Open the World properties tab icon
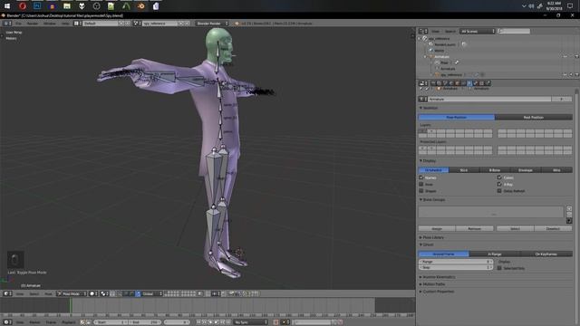The height and width of the screenshot is (326, 580). click(451, 83)
